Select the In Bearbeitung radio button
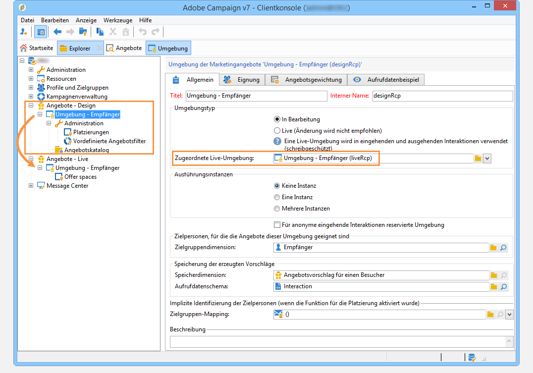 click(277, 119)
